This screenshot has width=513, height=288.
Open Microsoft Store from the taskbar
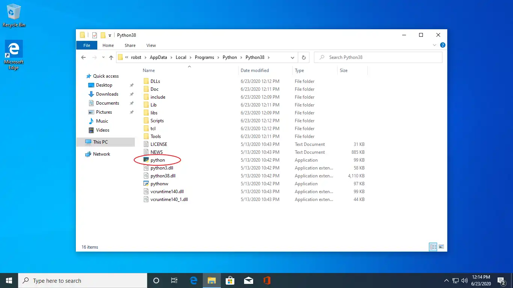[x=230, y=280]
